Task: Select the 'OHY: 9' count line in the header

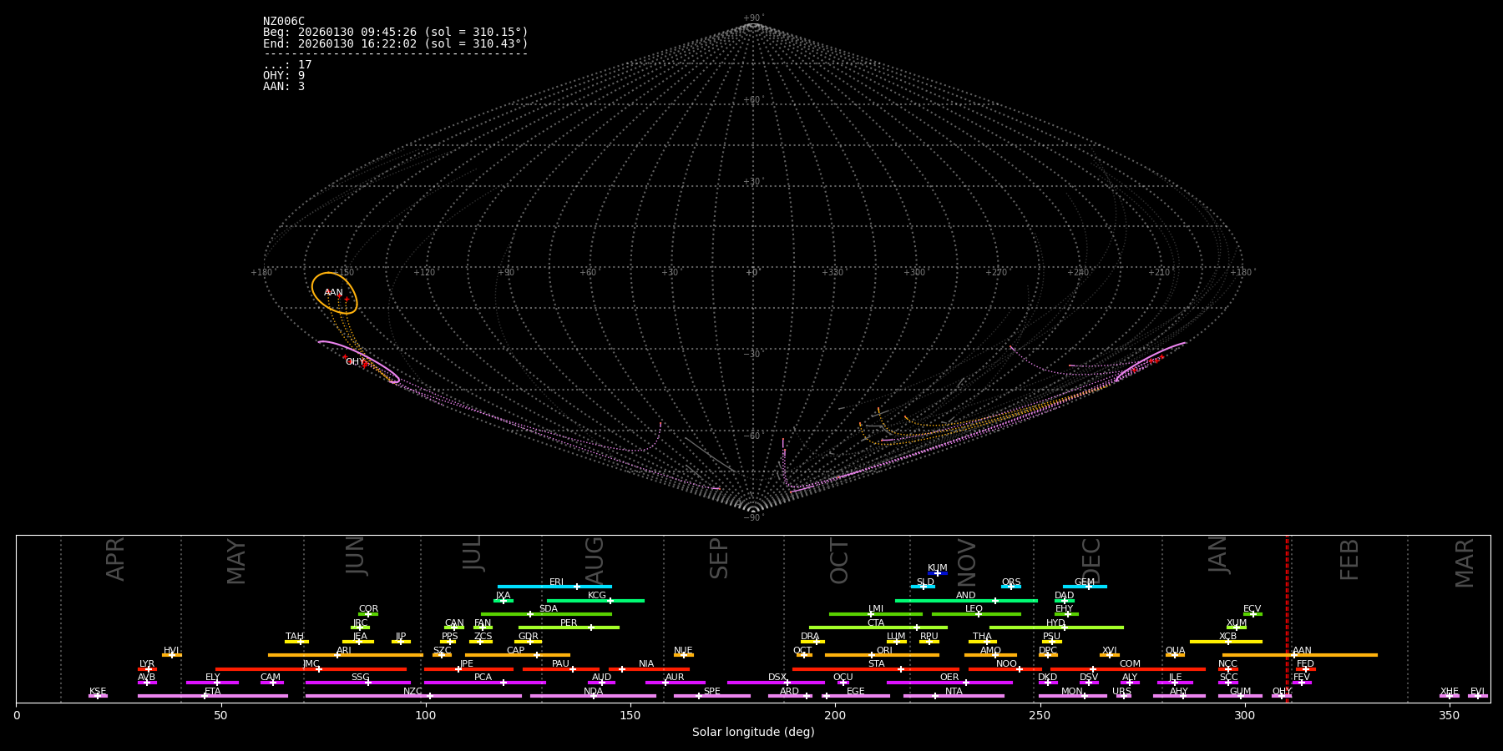Action: pyautogui.click(x=284, y=76)
